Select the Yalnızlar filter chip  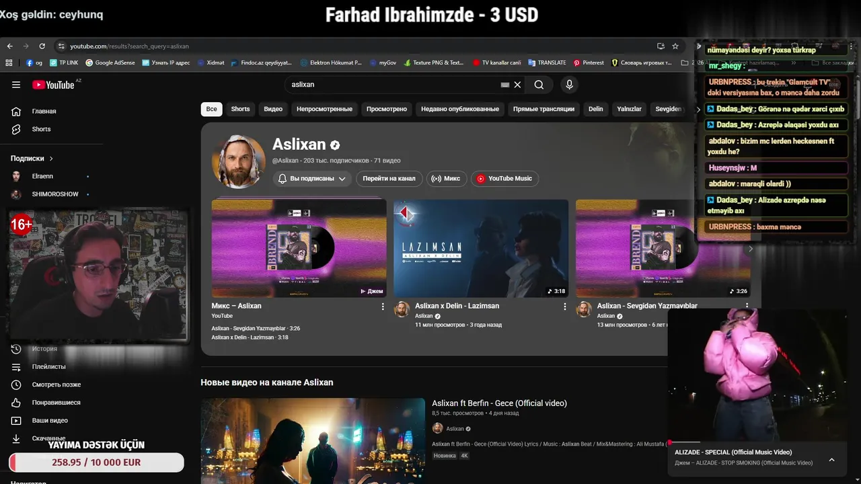pyautogui.click(x=629, y=109)
